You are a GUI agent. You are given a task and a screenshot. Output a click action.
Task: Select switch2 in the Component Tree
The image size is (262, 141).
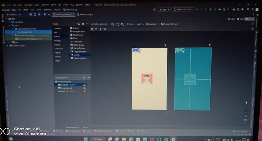pos(71,91)
